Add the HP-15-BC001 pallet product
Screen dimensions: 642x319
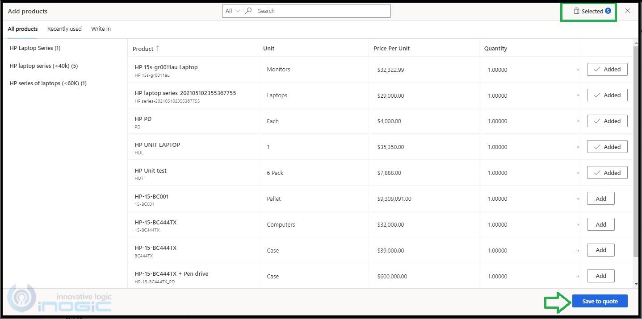point(600,199)
